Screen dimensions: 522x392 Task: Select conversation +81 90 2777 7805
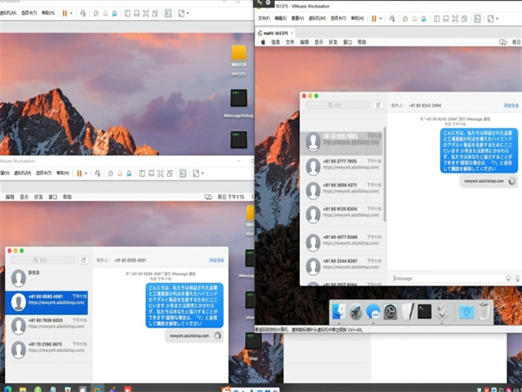pos(339,164)
